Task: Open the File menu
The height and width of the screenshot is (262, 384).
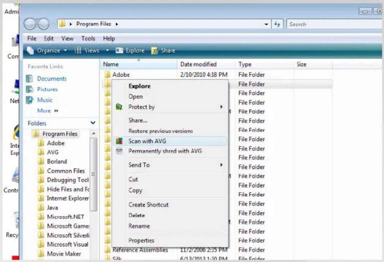Action: [x=32, y=38]
